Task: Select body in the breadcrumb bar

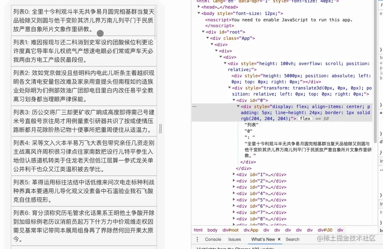Action: click(x=212, y=230)
